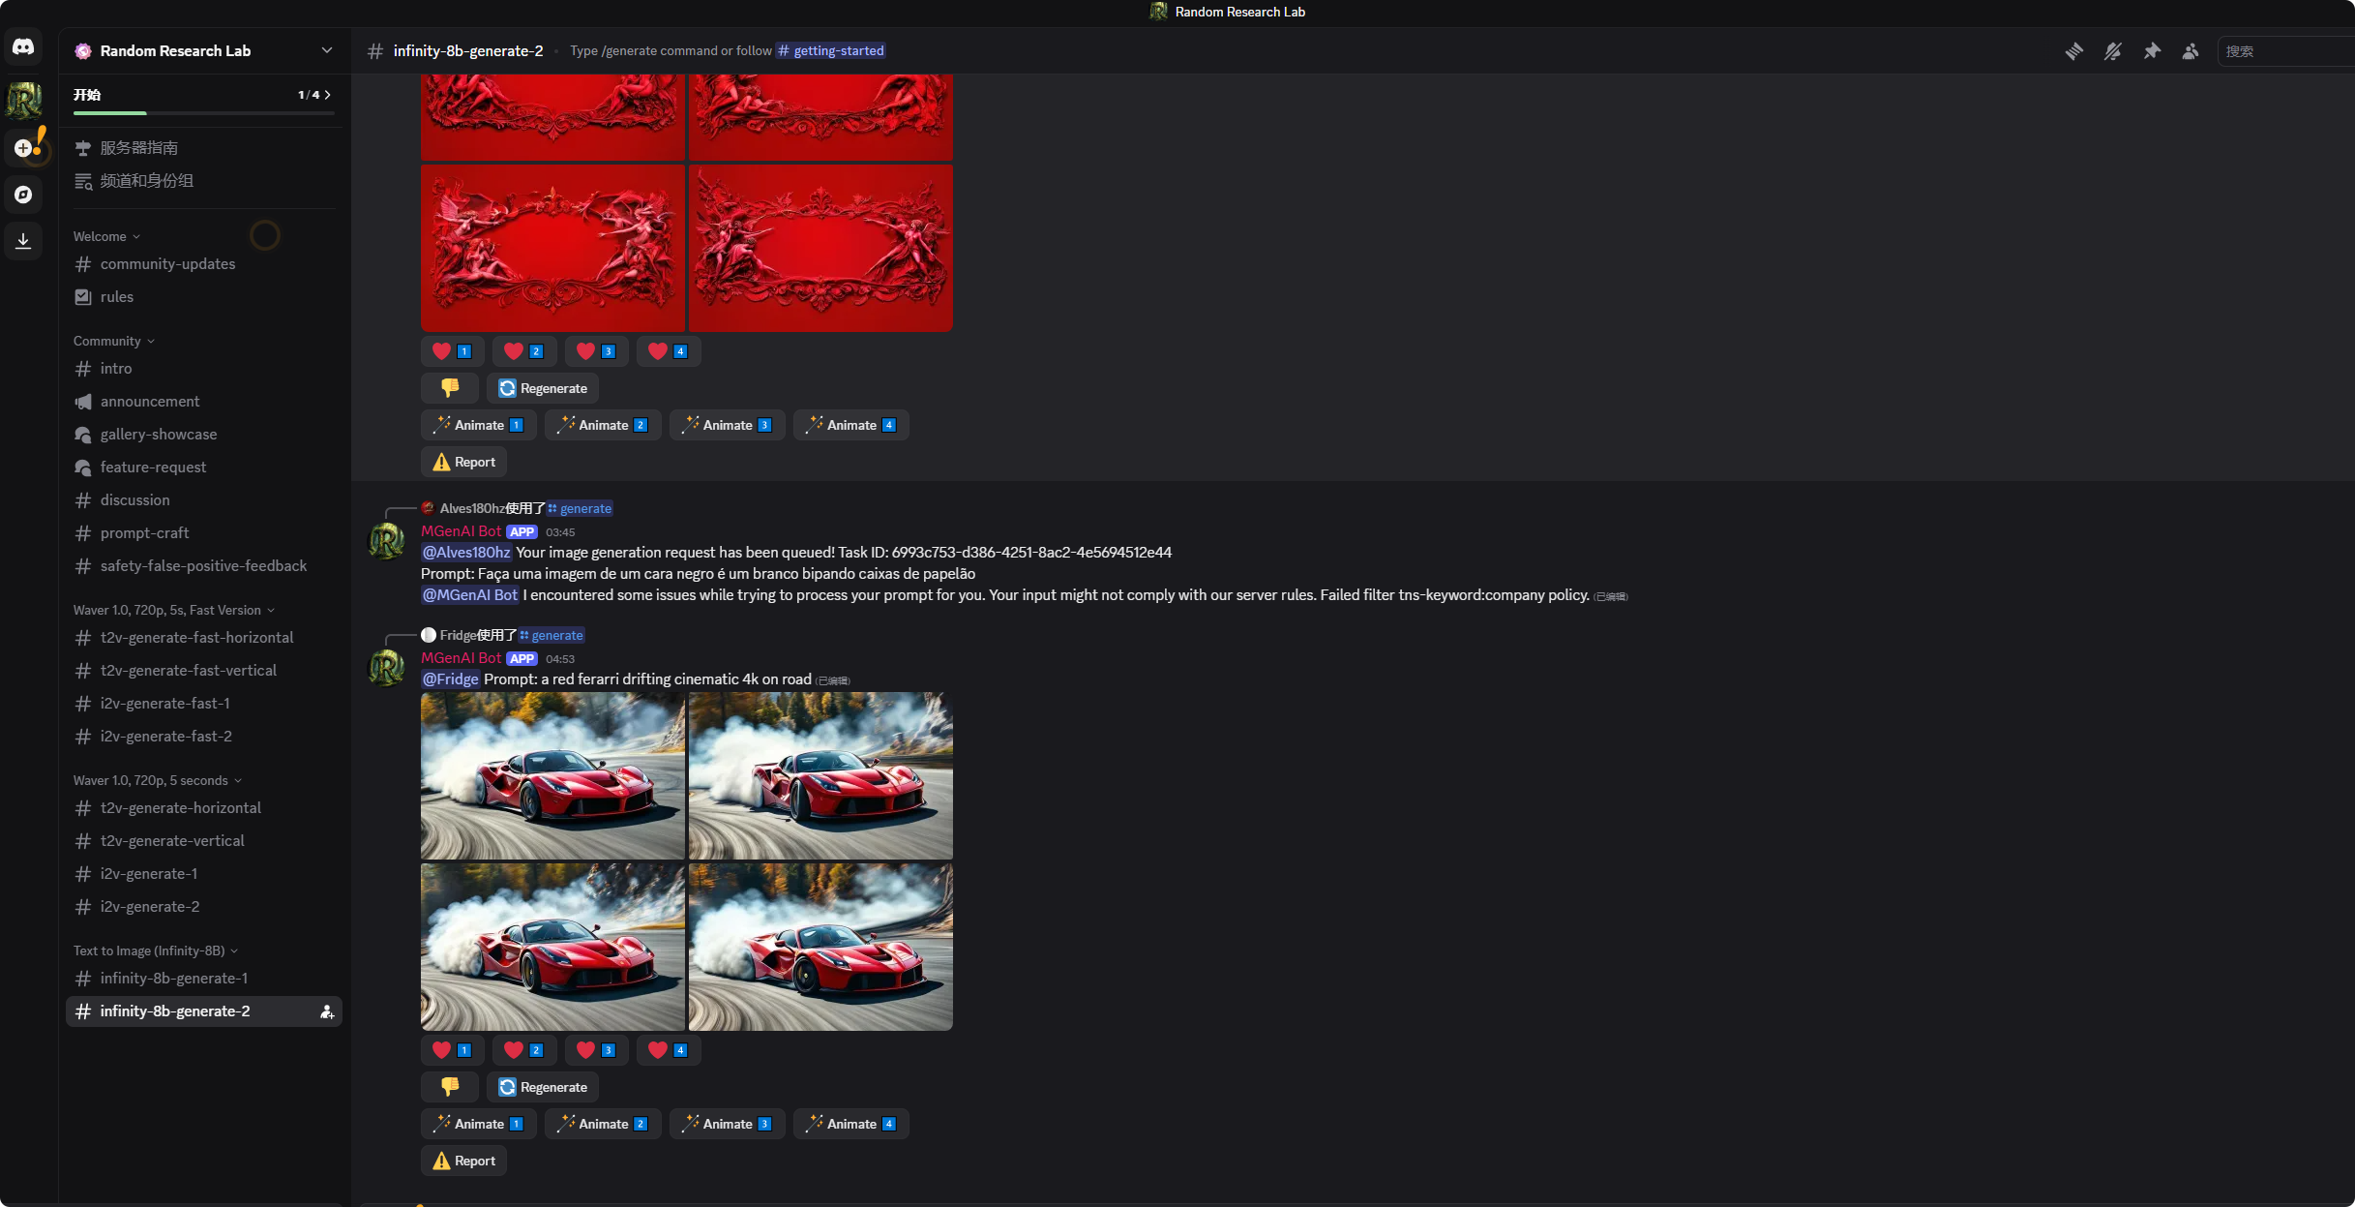
Task: Follow the #getting-started channel link
Action: click(x=832, y=50)
